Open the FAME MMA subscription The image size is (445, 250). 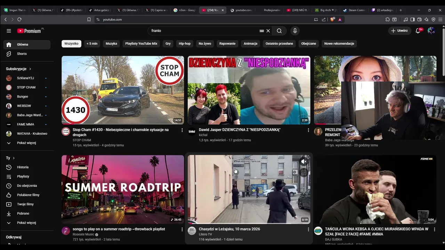(x=27, y=124)
